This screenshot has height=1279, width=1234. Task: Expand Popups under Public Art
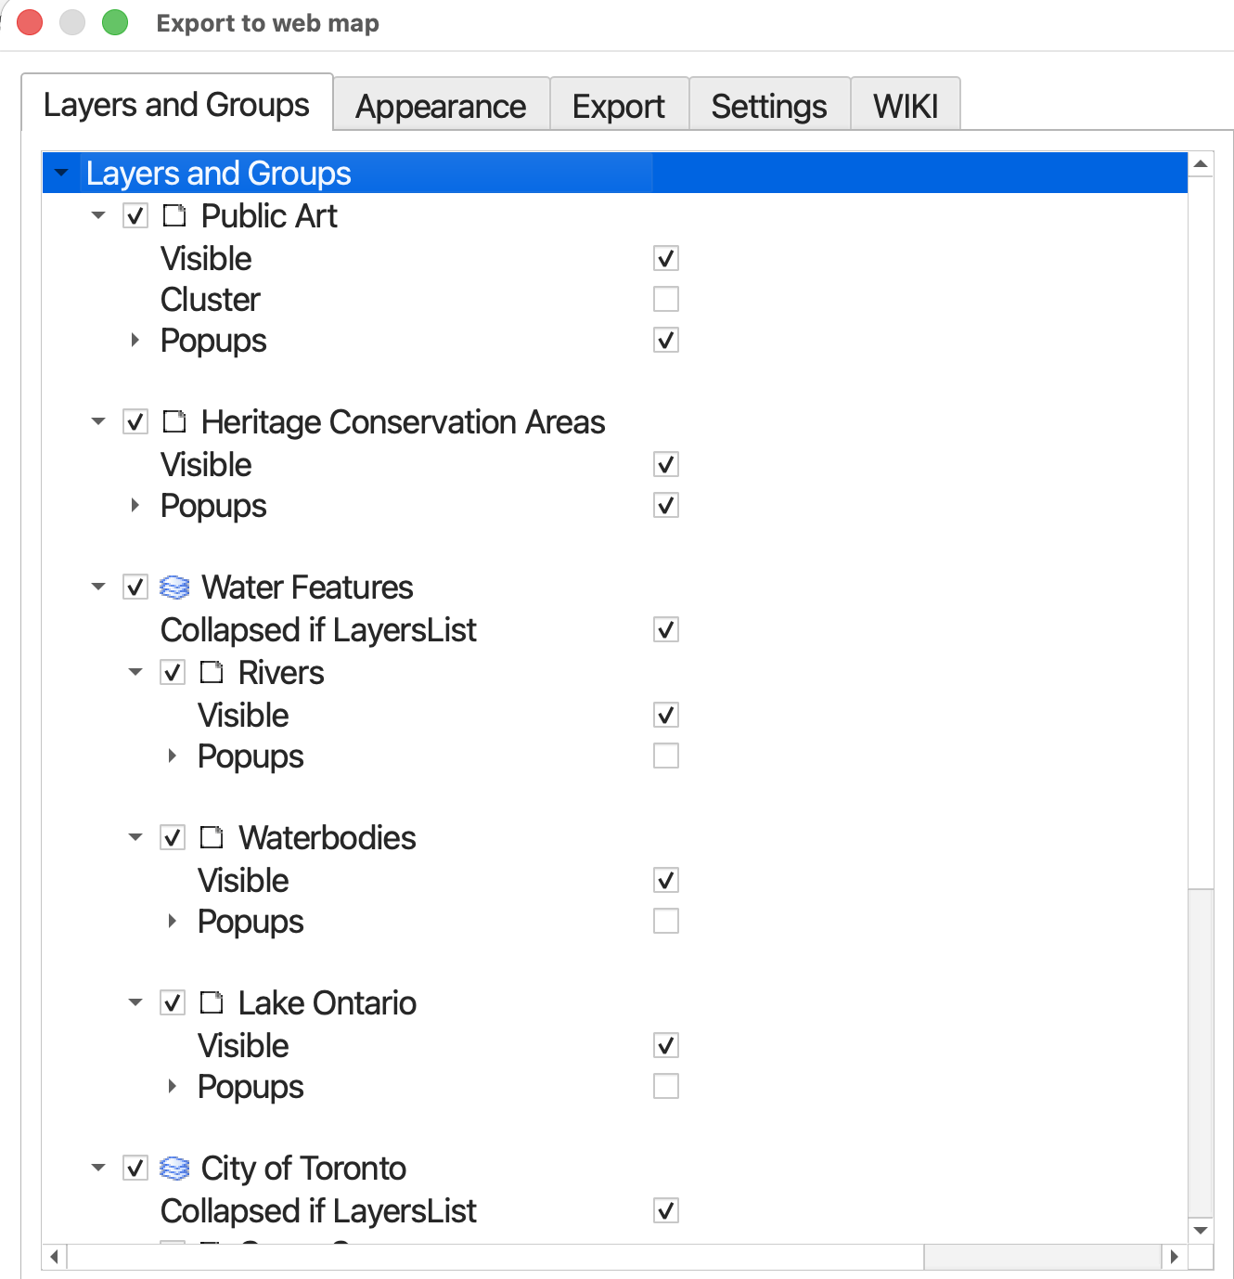point(135,341)
